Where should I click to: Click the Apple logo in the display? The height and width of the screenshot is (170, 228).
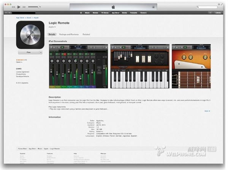click(113, 7)
